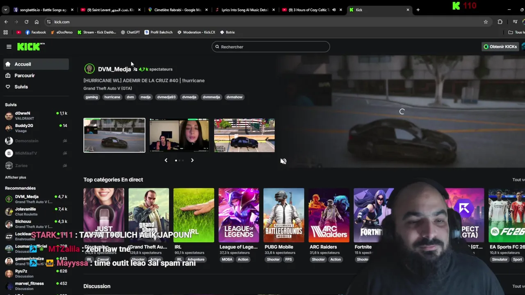Open Demonstein offline channel
The image size is (525, 295).
point(36,141)
